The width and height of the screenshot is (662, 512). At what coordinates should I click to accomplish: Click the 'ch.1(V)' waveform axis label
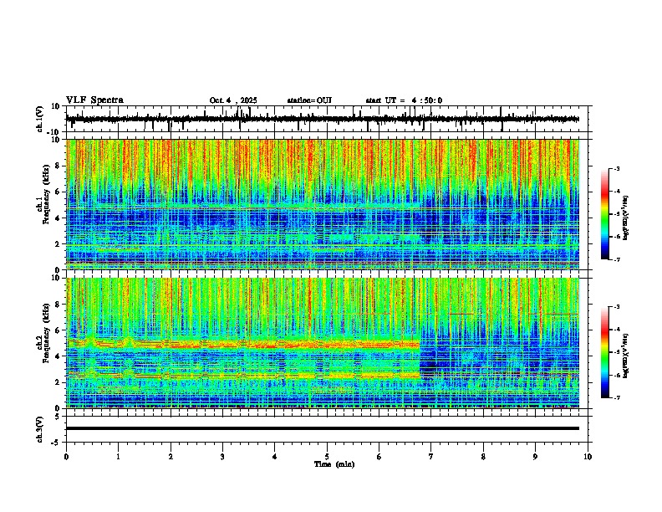point(40,119)
